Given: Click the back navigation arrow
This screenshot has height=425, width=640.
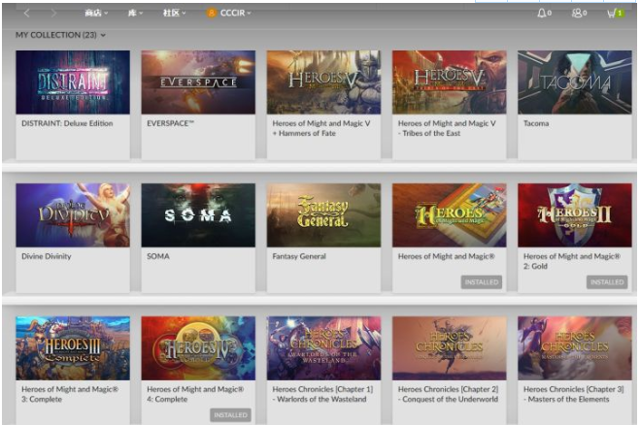Looking at the screenshot, I should pyautogui.click(x=26, y=13).
